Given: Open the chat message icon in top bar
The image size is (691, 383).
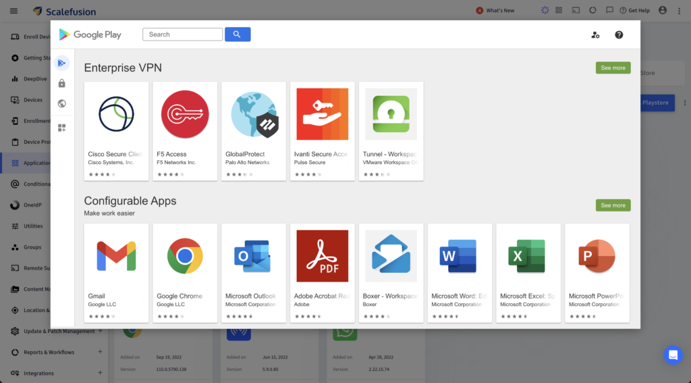Looking at the screenshot, I should 609,10.
